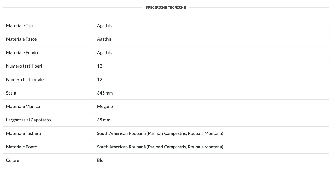The height and width of the screenshot is (173, 335).
Task: Select the 12 value for Numero tasti totale
Action: pyautogui.click(x=100, y=80)
